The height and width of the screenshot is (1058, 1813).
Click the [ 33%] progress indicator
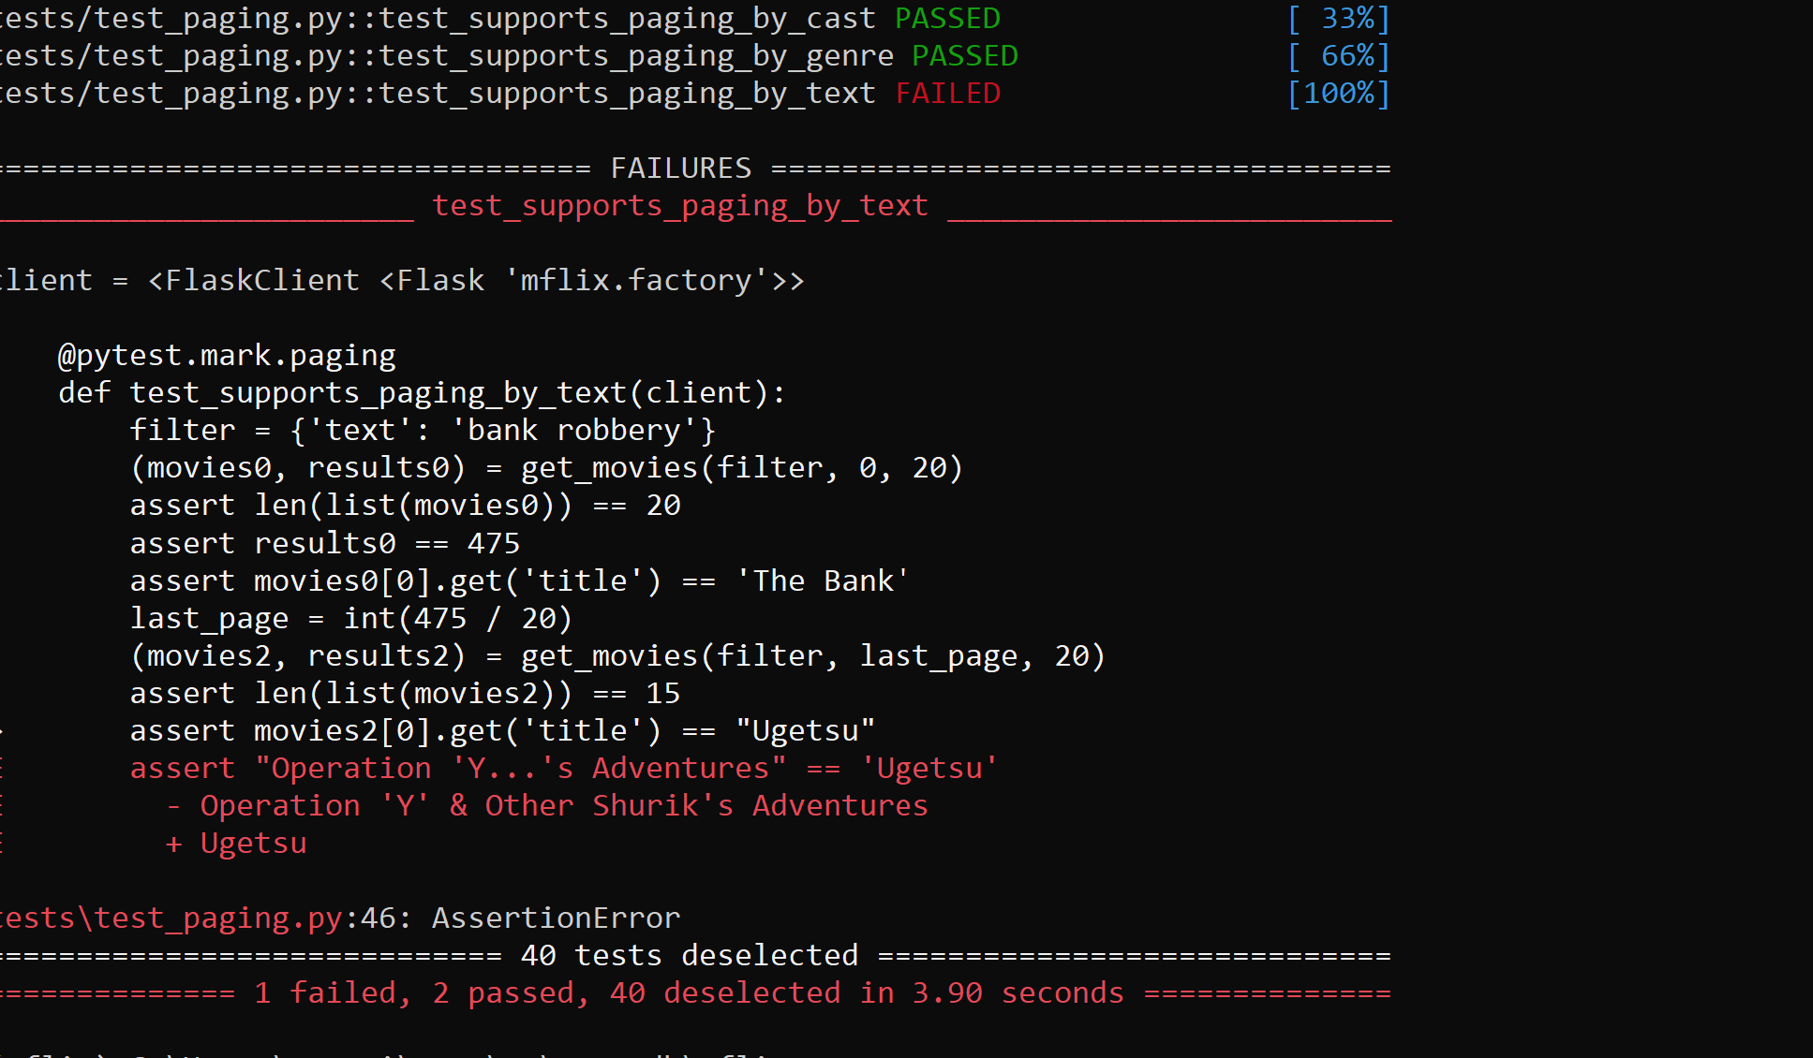click(1338, 19)
